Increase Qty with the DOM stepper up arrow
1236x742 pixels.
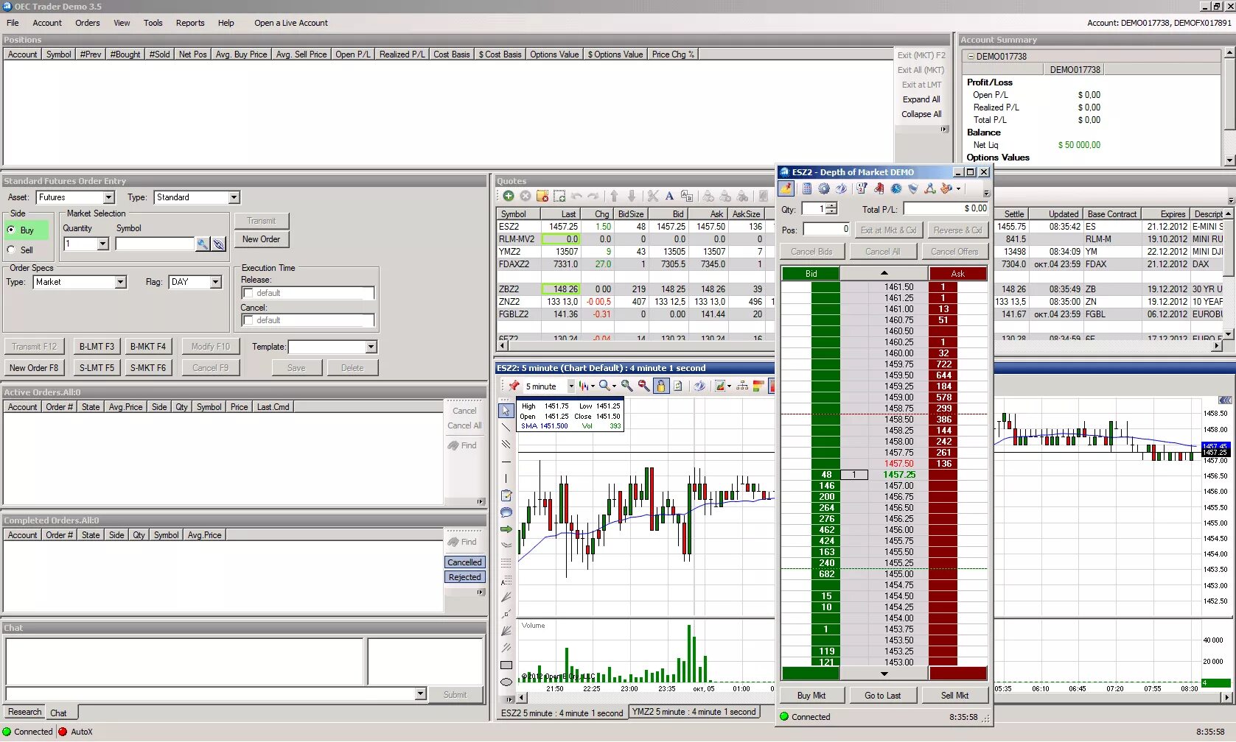832,205
